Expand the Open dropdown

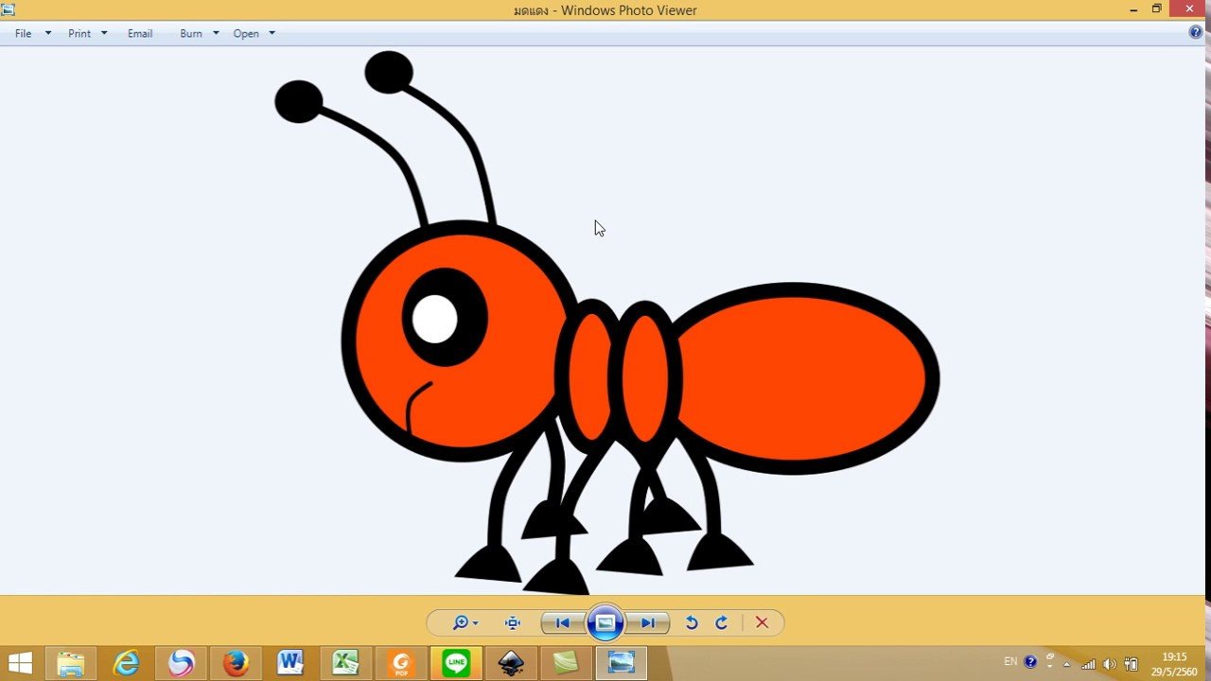[x=272, y=33]
